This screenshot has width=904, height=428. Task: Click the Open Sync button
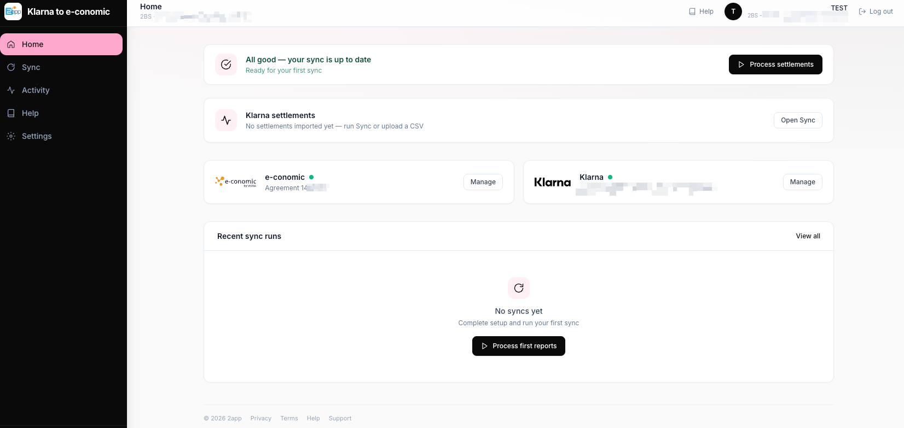point(798,120)
